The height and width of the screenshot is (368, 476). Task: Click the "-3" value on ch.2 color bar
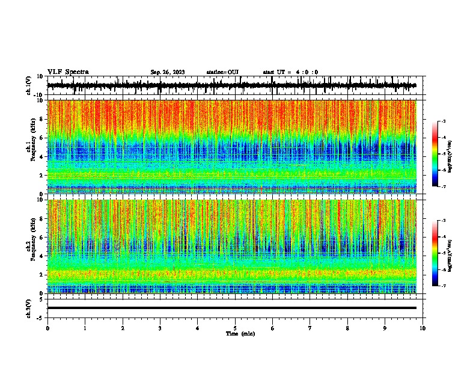(444, 221)
